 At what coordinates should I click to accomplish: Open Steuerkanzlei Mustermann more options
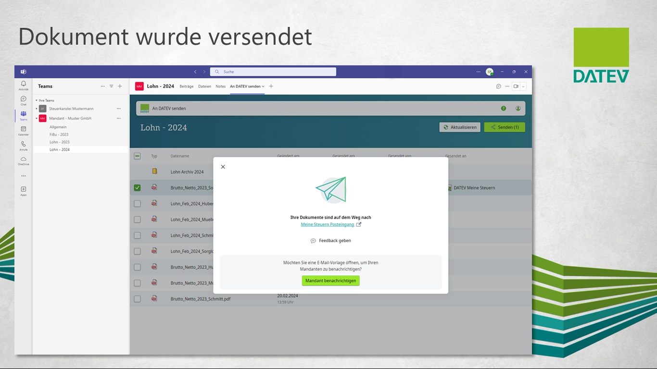[119, 109]
